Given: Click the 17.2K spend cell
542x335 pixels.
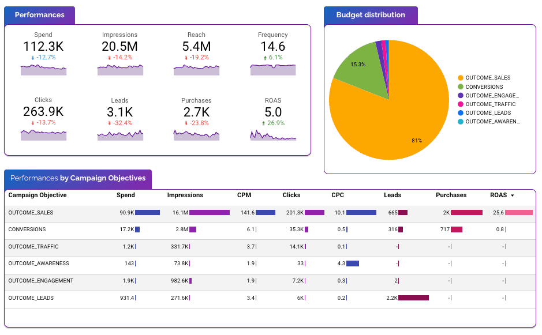Looking at the screenshot, I should click(x=127, y=229).
